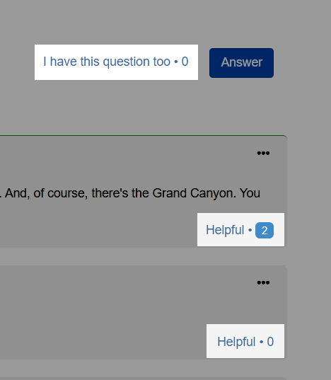This screenshot has width=331, height=380.
Task: Expand more options for the green-bordered answer
Action: [x=263, y=153]
